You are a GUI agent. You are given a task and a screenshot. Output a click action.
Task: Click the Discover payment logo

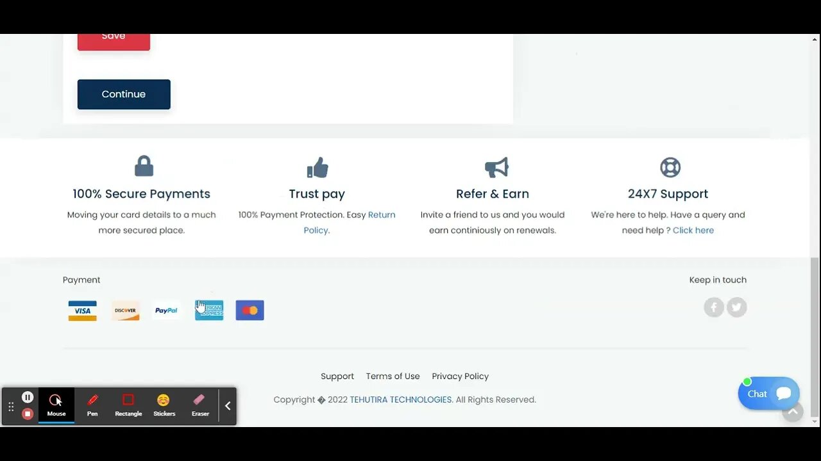125,311
